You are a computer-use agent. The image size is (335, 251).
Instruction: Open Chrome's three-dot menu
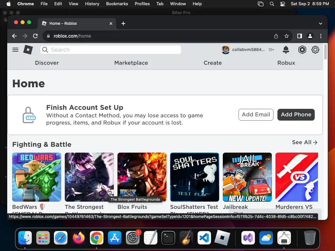click(x=321, y=36)
